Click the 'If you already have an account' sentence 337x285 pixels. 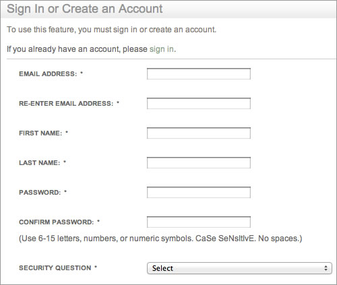[x=91, y=49]
